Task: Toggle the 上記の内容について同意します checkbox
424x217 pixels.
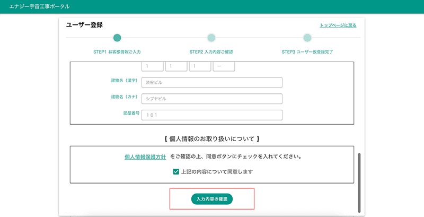Action: pyautogui.click(x=176, y=172)
